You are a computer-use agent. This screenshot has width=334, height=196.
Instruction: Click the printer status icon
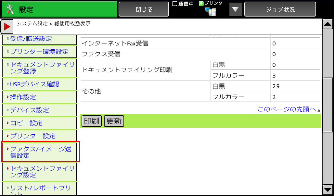coord(211,12)
